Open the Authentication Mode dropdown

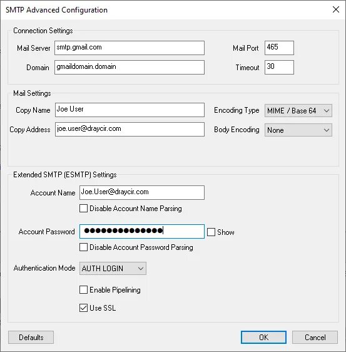pyautogui.click(x=113, y=268)
